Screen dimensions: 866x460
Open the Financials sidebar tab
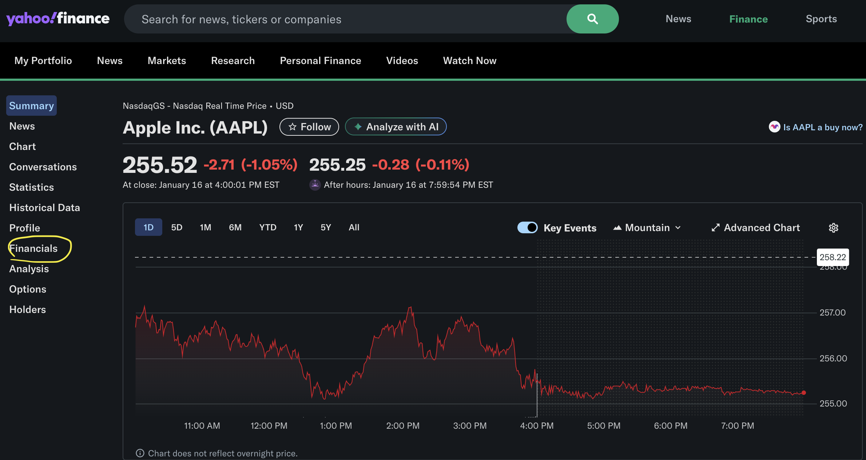[33, 249]
